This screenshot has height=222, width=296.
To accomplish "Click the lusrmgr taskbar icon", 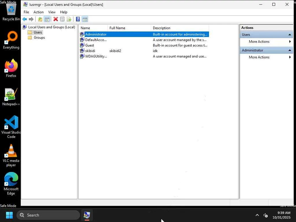I will (x=87, y=215).
